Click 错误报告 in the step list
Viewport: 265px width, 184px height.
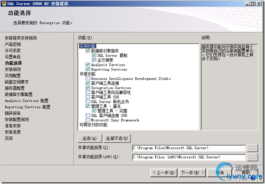(x=13, y=113)
